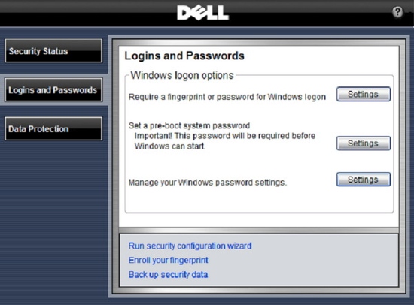This screenshot has width=414, height=305.
Task: Click the Dell logo in the header
Action: tap(202, 13)
